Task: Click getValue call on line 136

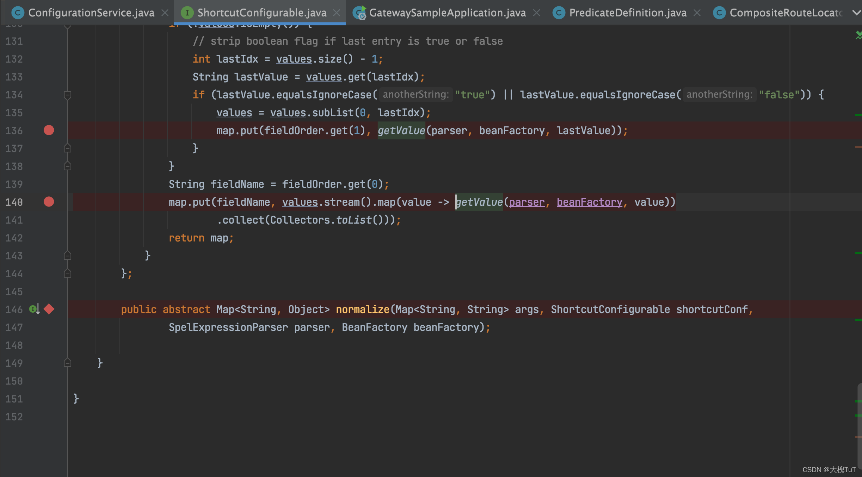Action: [x=402, y=130]
